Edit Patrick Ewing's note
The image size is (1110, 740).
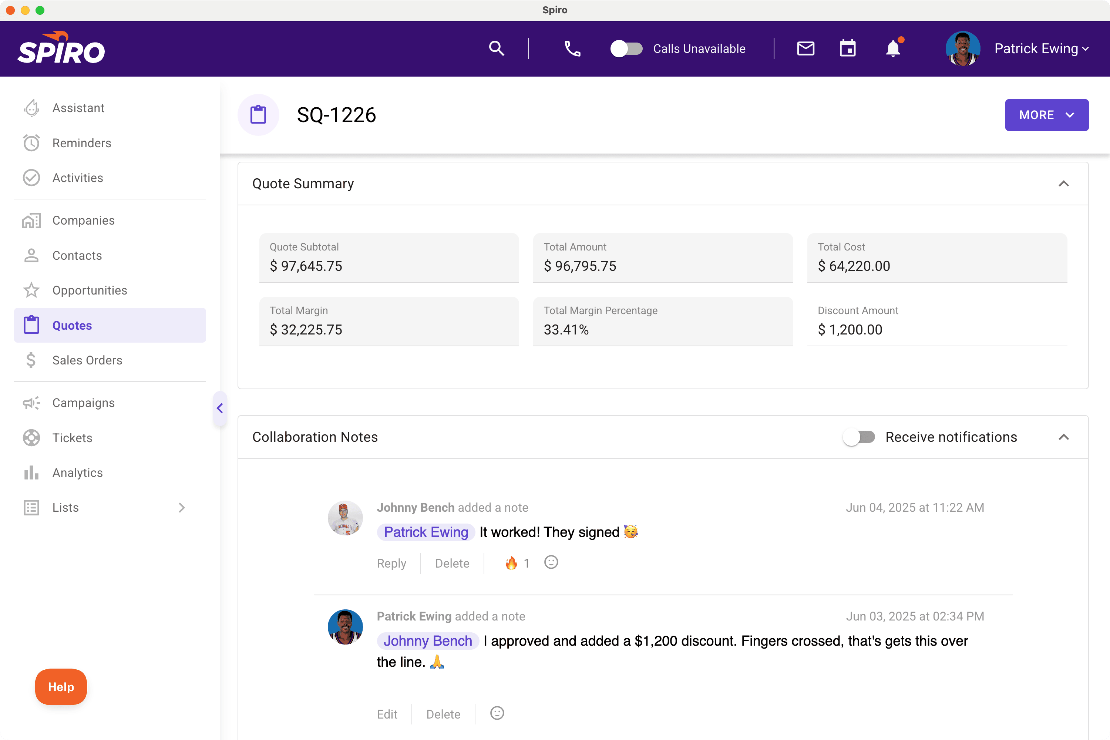point(387,714)
